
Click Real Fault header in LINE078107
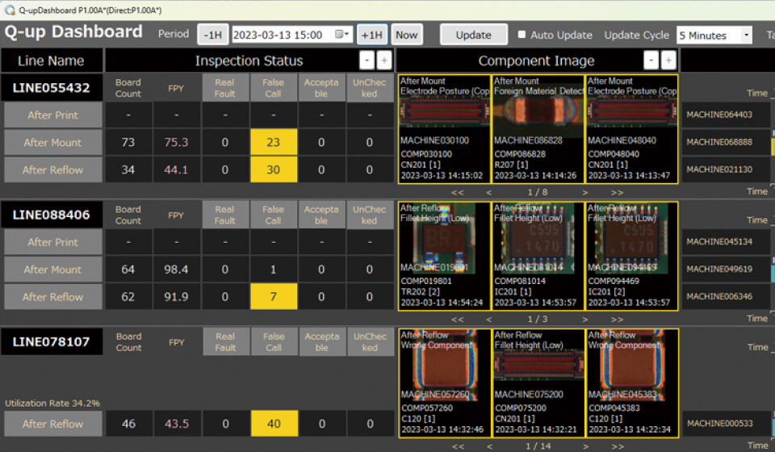tap(225, 342)
